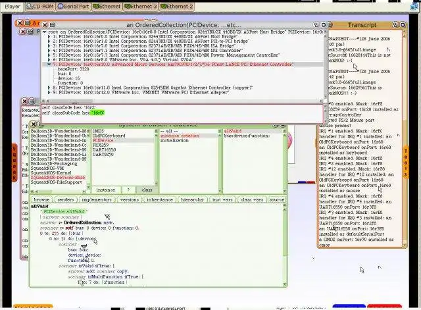Select the OldPCKeyboard class
The image size is (421, 310).
[109, 136]
